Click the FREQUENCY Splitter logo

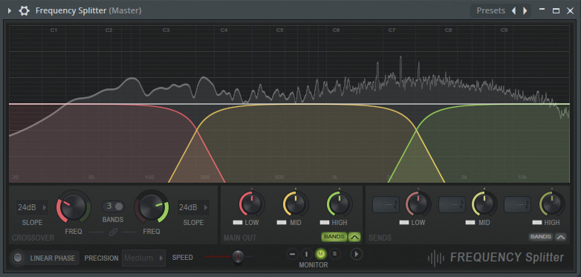[x=496, y=258]
